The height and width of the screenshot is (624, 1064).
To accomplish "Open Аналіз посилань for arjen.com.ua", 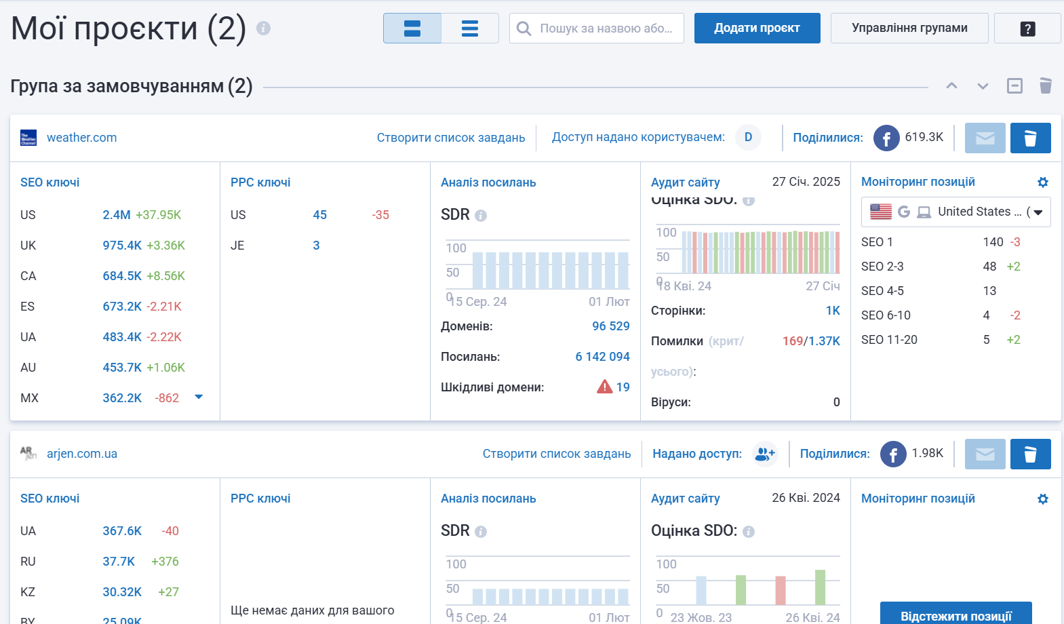I will point(488,499).
